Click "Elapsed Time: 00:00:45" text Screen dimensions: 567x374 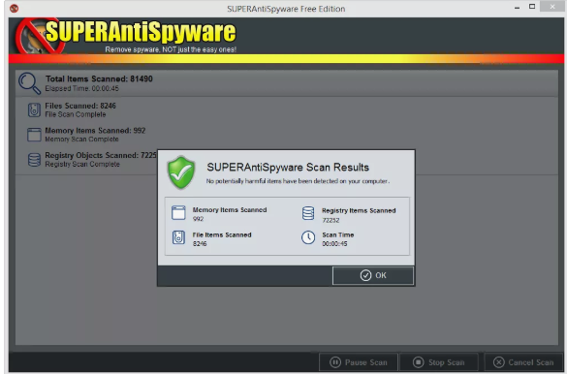81,88
